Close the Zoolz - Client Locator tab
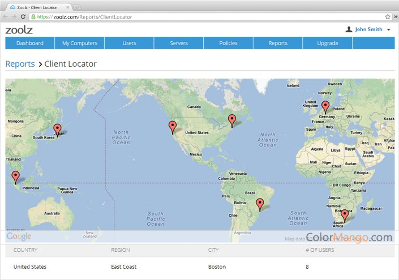 pos(67,7)
